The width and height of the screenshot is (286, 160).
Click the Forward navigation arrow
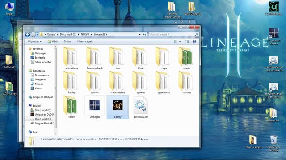click(33, 34)
